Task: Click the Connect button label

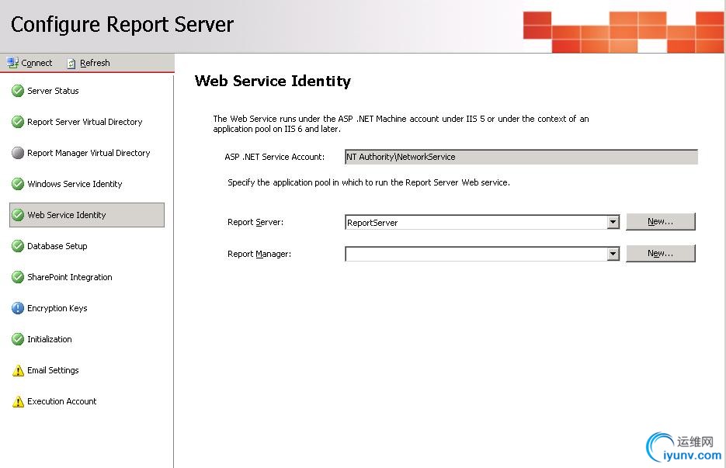Action: pos(36,63)
